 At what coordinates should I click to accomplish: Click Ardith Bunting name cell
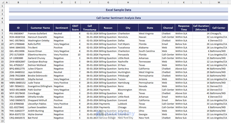coord(40,111)
